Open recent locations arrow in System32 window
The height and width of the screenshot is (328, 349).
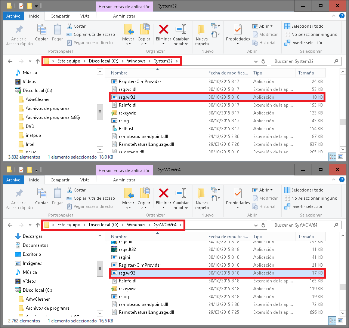30,61
